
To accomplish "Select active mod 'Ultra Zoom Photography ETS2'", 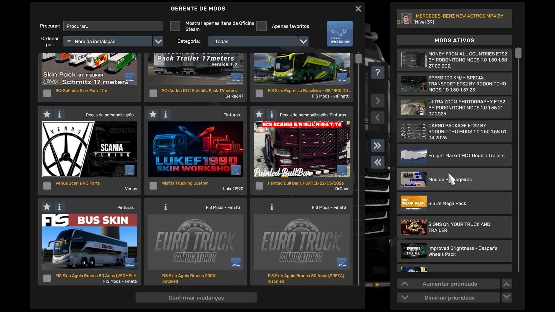I will click(454, 108).
